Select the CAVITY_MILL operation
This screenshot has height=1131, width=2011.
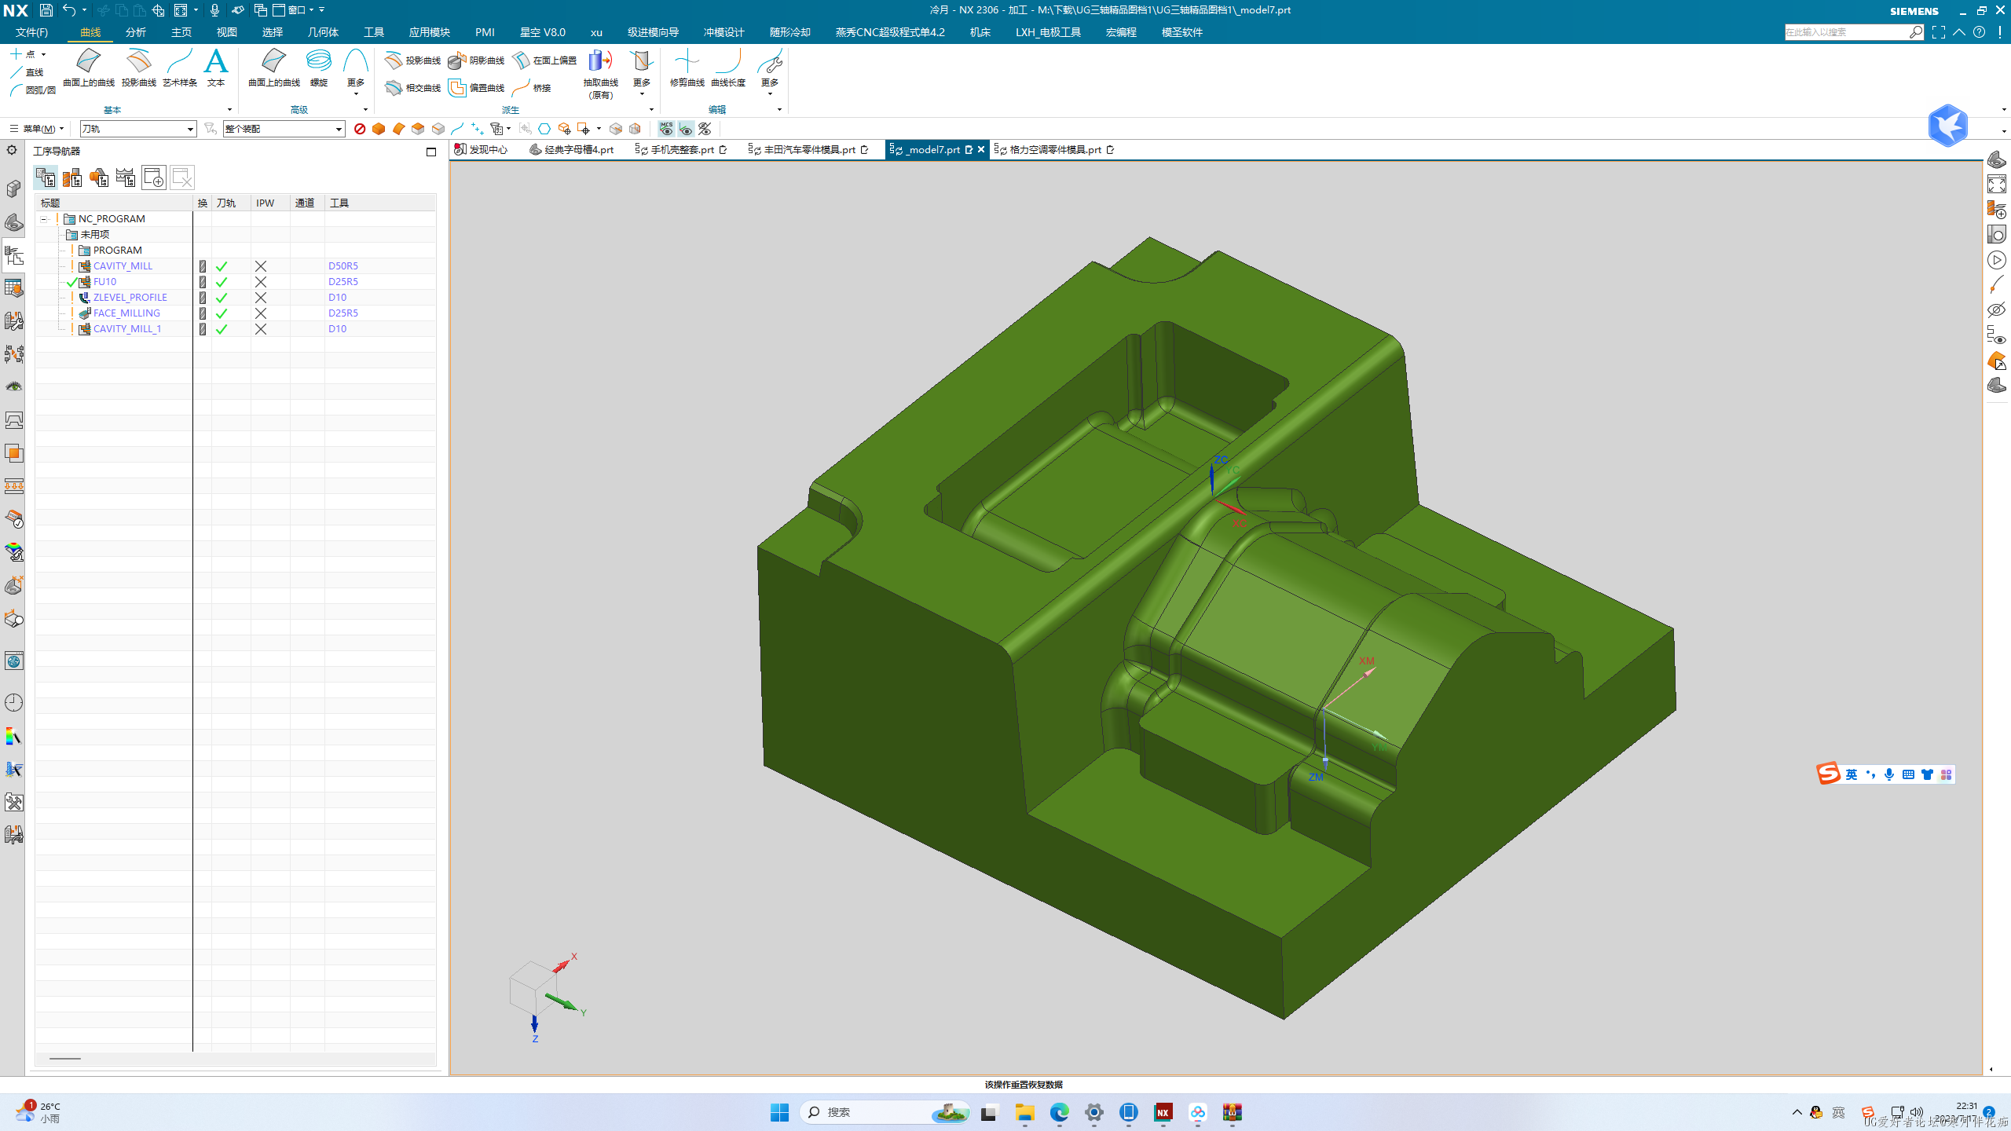(123, 266)
